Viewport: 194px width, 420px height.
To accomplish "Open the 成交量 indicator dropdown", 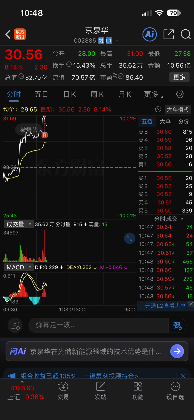I will [19, 224].
